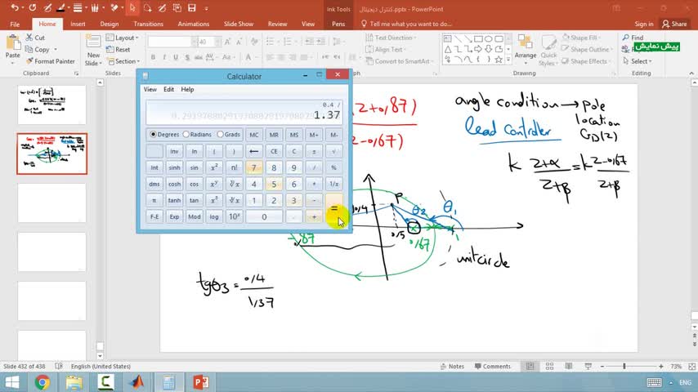This screenshot has width=698, height=392.
Task: Click the Calculator icon on the taskbar
Action: (x=168, y=382)
